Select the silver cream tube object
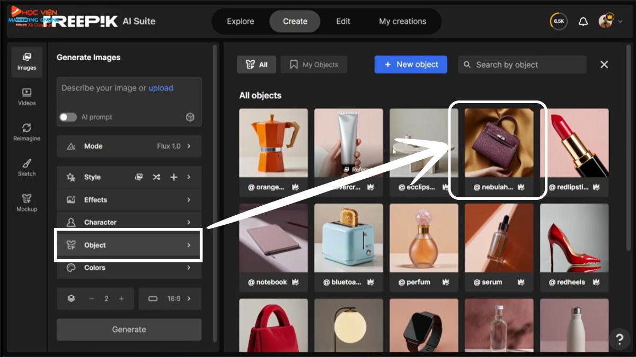This screenshot has height=357, width=636. tap(349, 143)
